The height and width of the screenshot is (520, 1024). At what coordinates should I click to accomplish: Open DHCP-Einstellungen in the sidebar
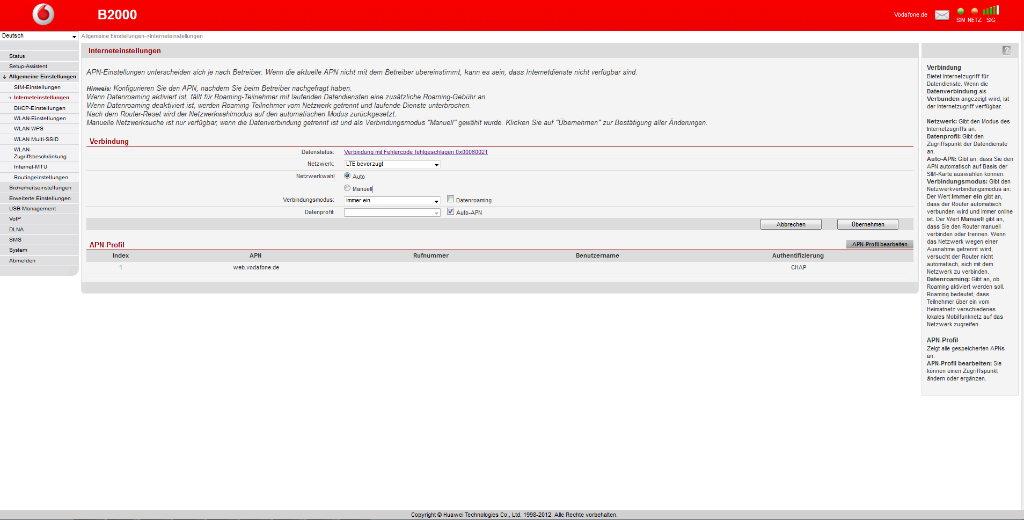point(39,108)
